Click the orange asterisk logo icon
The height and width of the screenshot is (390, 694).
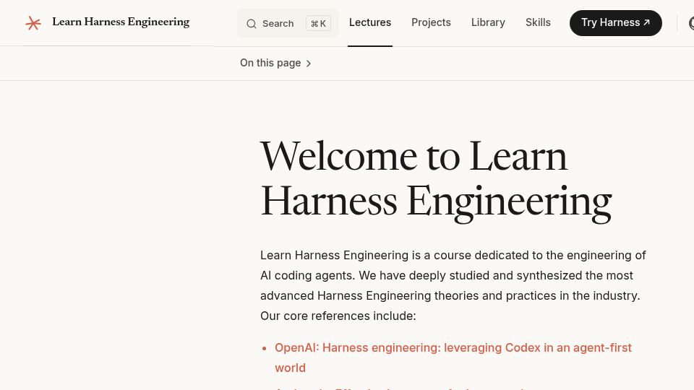tap(33, 22)
